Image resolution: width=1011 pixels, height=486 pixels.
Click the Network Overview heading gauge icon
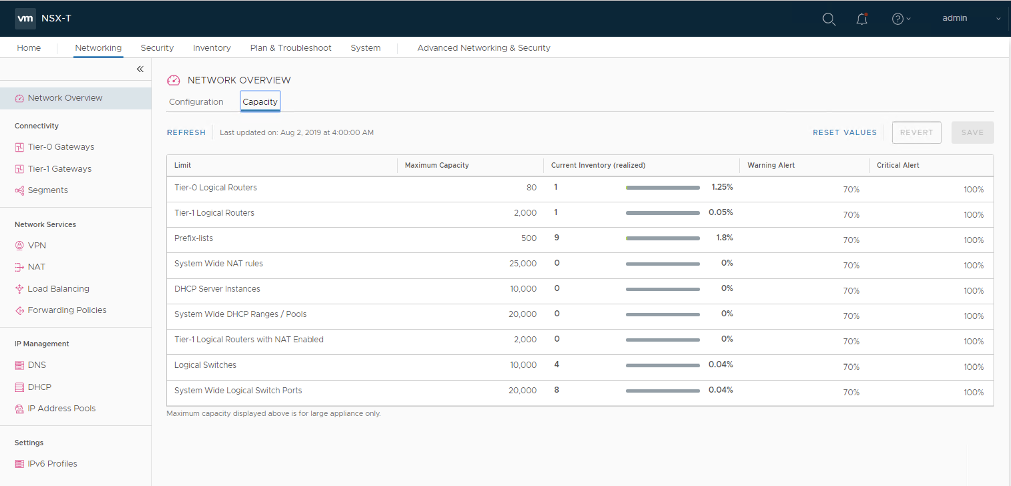pyautogui.click(x=174, y=80)
